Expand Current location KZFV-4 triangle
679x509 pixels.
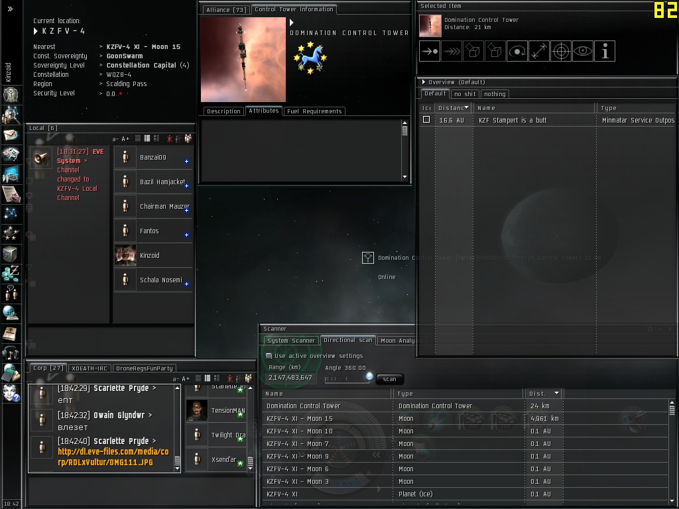36,31
